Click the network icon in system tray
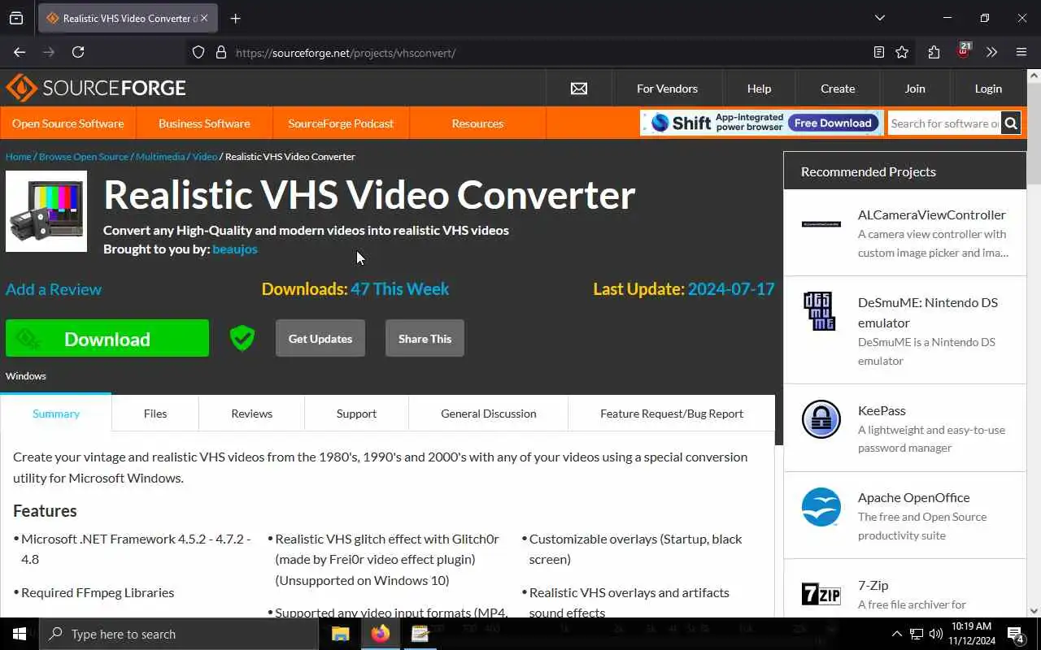 916,634
